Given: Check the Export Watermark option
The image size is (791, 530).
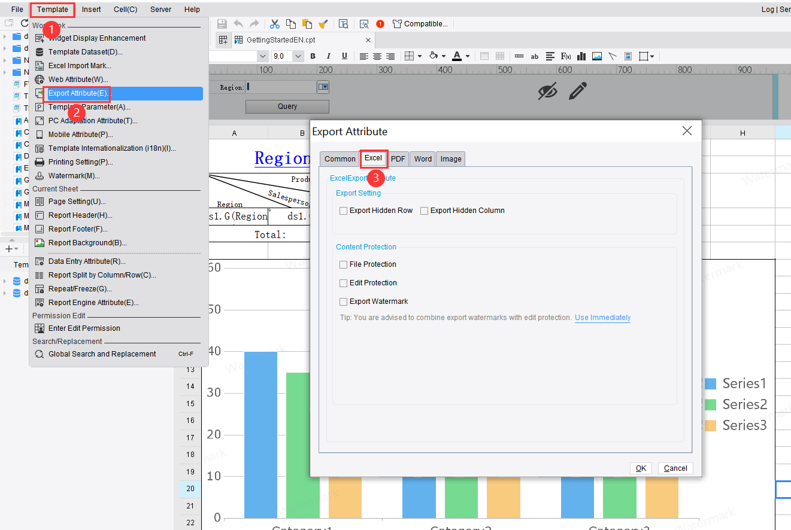Looking at the screenshot, I should pos(344,301).
